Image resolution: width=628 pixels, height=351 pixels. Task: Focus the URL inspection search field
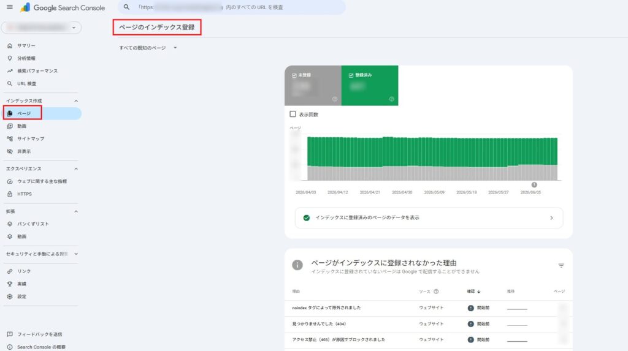pos(231,7)
